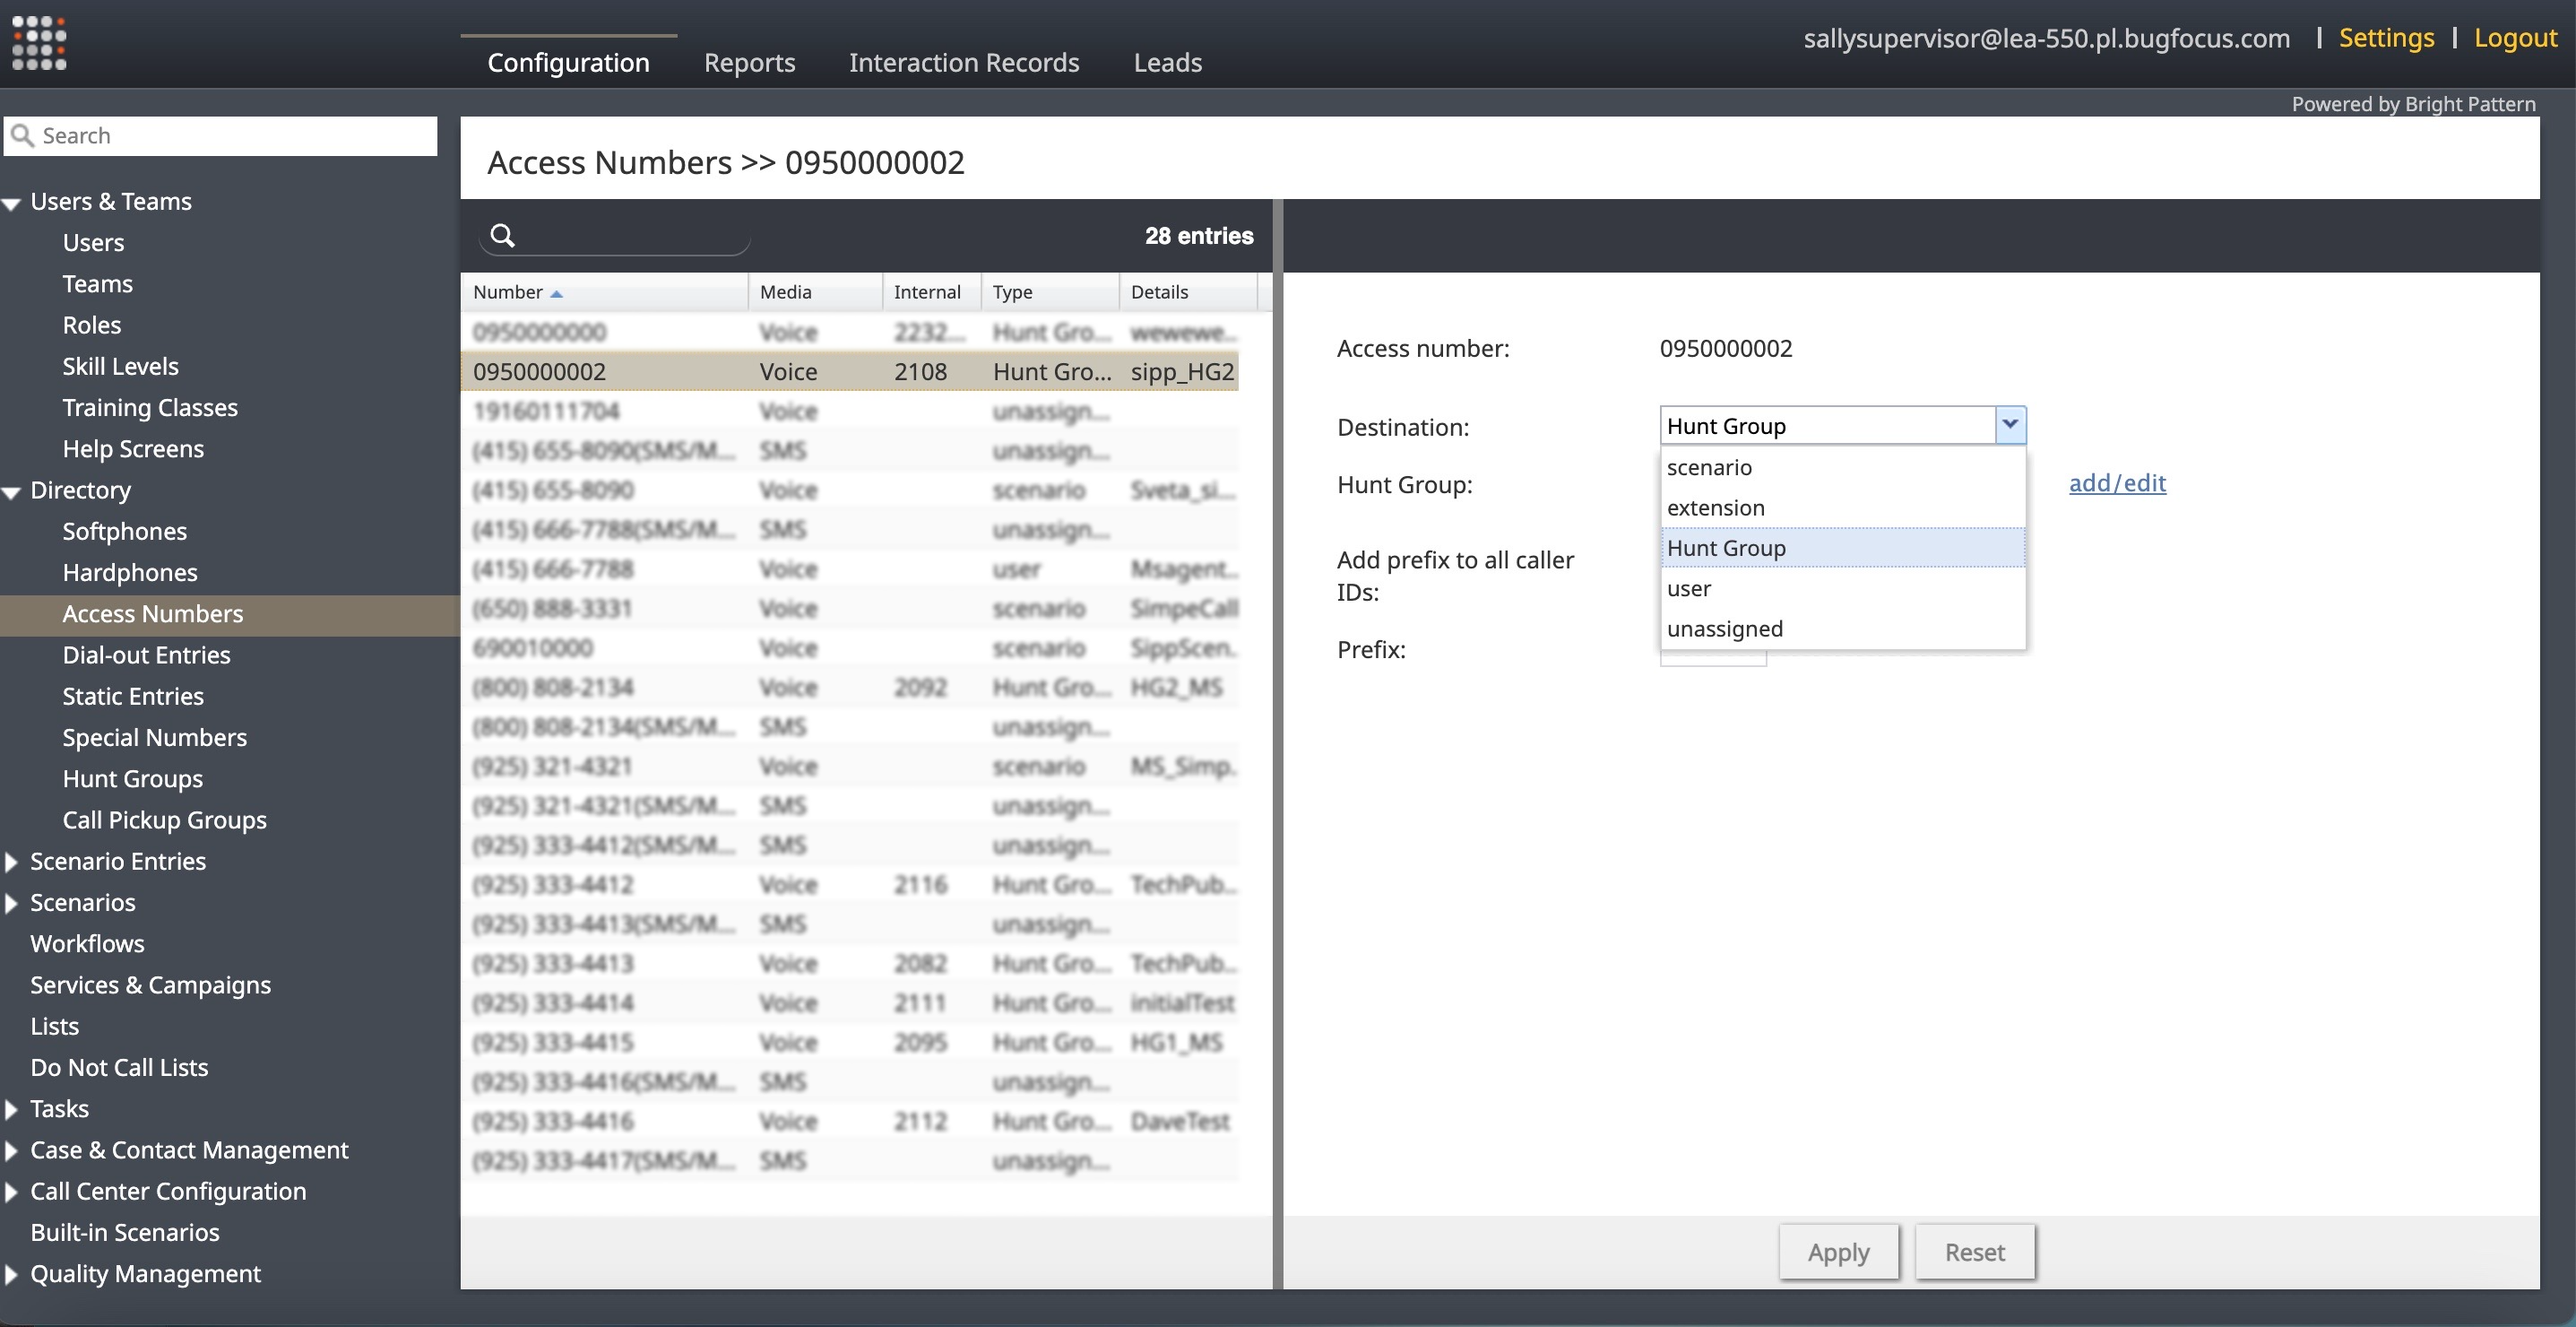Open Special Numbers in the sidebar

154,737
